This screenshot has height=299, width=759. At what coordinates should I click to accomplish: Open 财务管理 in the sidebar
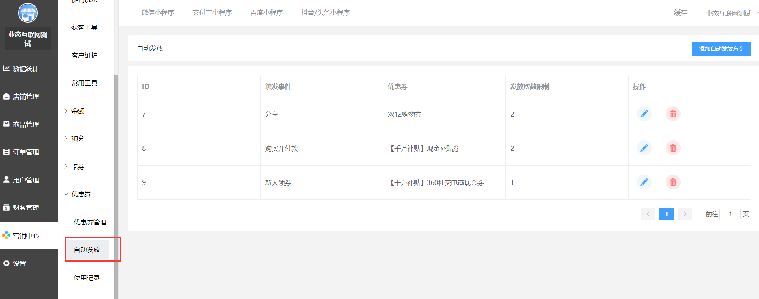point(29,208)
